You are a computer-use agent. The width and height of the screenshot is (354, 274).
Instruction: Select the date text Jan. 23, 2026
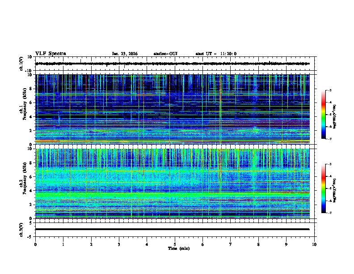[125, 54]
